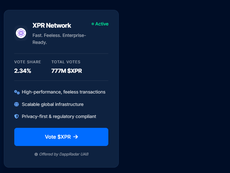This screenshot has width=230, height=173.
Task: Click the globe icon beside Scalable infrastructure
Action: click(x=17, y=104)
